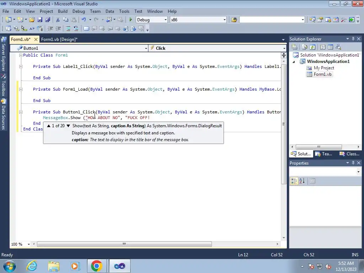Toggle auto-hide pin on Solution Explorer
The width and height of the screenshot is (364, 273).
pos(353,39)
